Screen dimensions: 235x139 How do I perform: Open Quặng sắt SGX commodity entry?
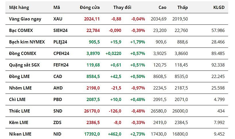(24, 65)
